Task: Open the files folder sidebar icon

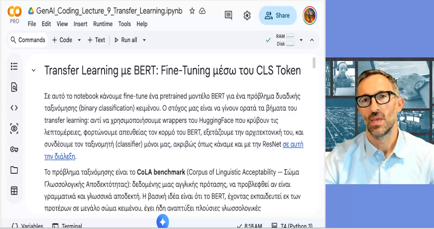Action: click(14, 170)
